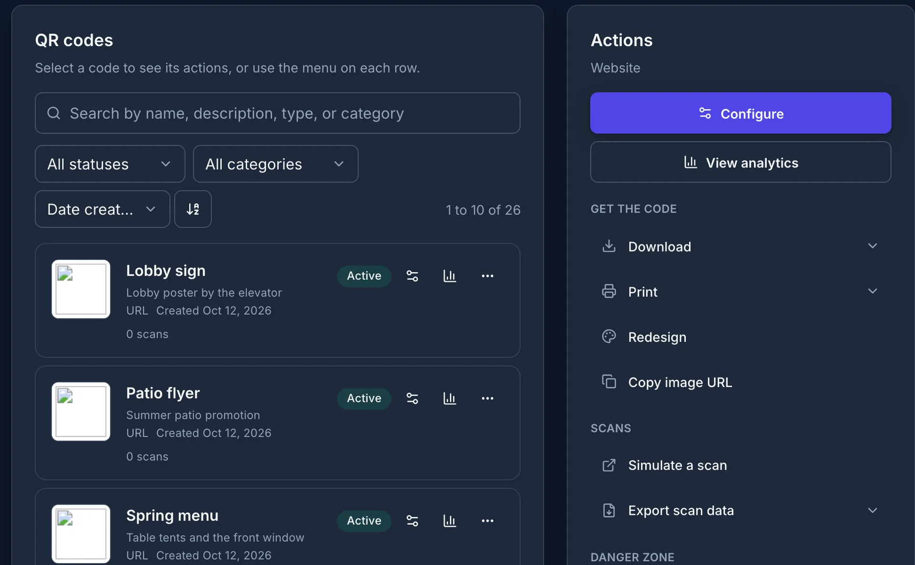
Task: Choose Redesign in the Actions panel
Action: click(741, 337)
